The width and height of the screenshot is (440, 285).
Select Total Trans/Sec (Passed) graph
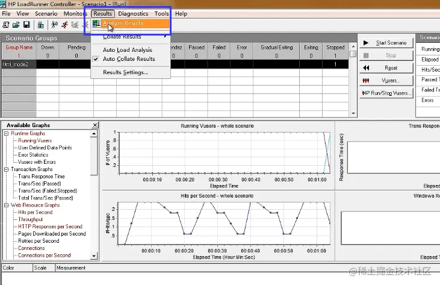[x=46, y=198]
